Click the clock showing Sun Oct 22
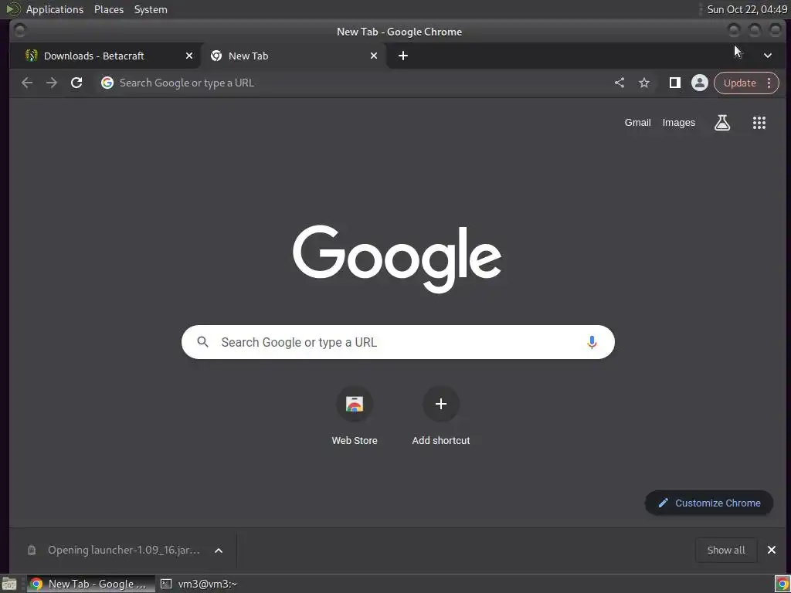Image resolution: width=791 pixels, height=593 pixels. (x=747, y=9)
